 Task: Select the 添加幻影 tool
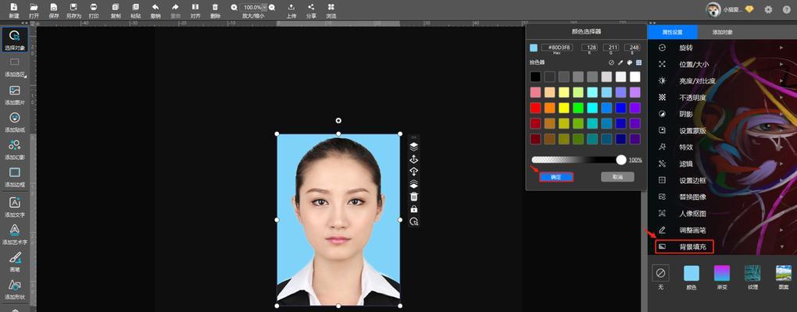15,149
